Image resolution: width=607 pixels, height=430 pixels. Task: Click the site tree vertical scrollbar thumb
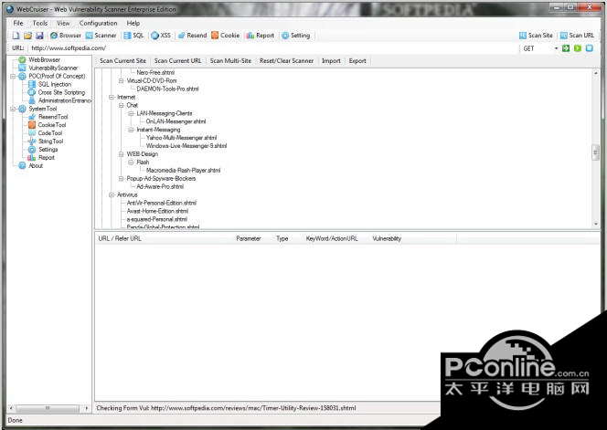(595, 152)
